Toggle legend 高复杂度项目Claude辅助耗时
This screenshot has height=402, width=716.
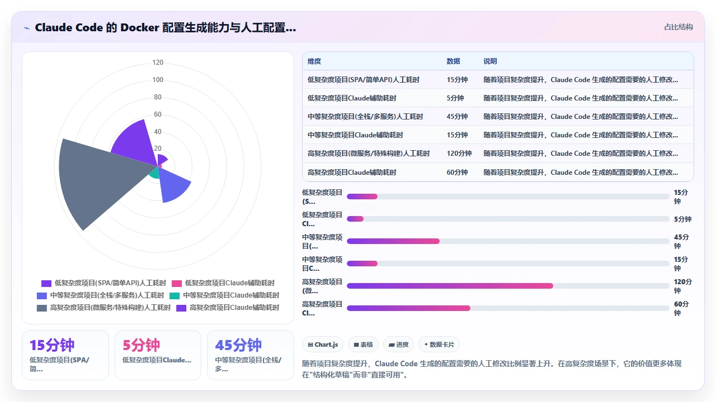pos(228,308)
